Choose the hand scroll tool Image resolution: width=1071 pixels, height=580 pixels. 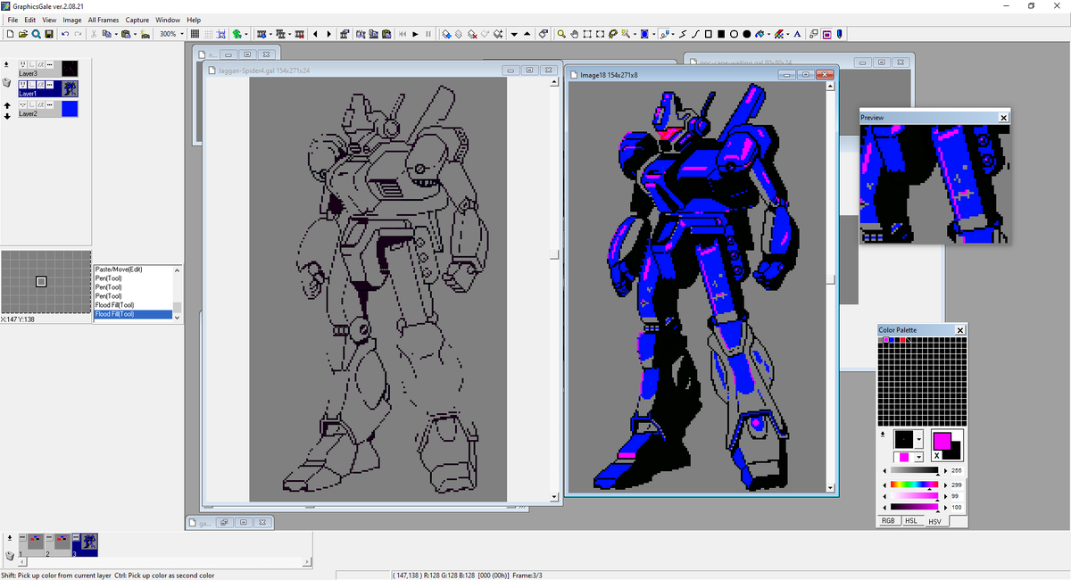point(575,34)
